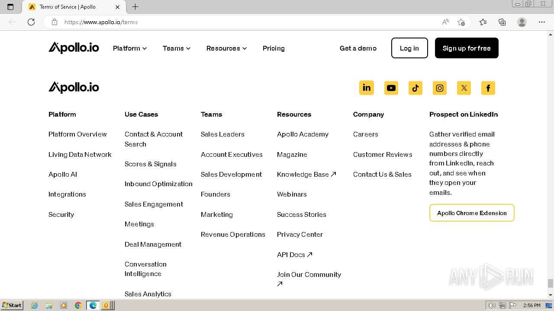
Task: Open Apollo's Instagram social icon
Action: point(440,88)
